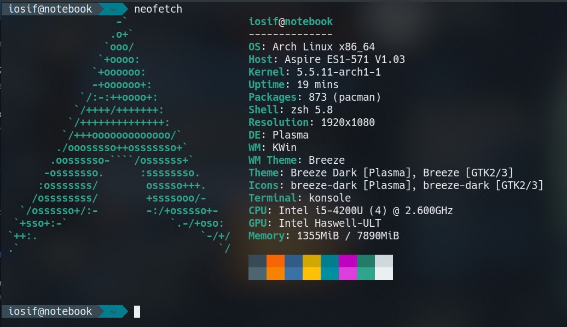567x327 pixels.
Task: Click the iosif@notebook header above the dashed line
Action: (x=291, y=22)
